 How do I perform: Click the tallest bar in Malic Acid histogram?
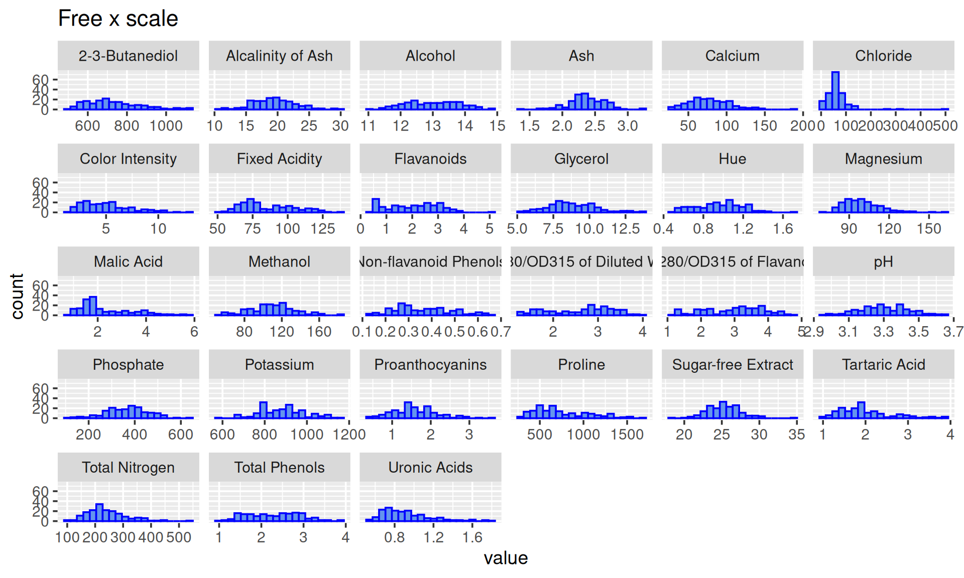click(x=92, y=306)
